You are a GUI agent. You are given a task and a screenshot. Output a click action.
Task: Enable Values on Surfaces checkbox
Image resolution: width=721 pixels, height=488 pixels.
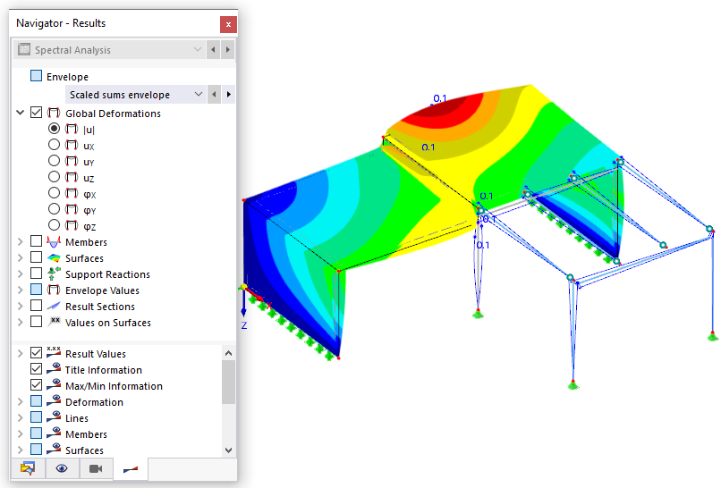pos(36,322)
